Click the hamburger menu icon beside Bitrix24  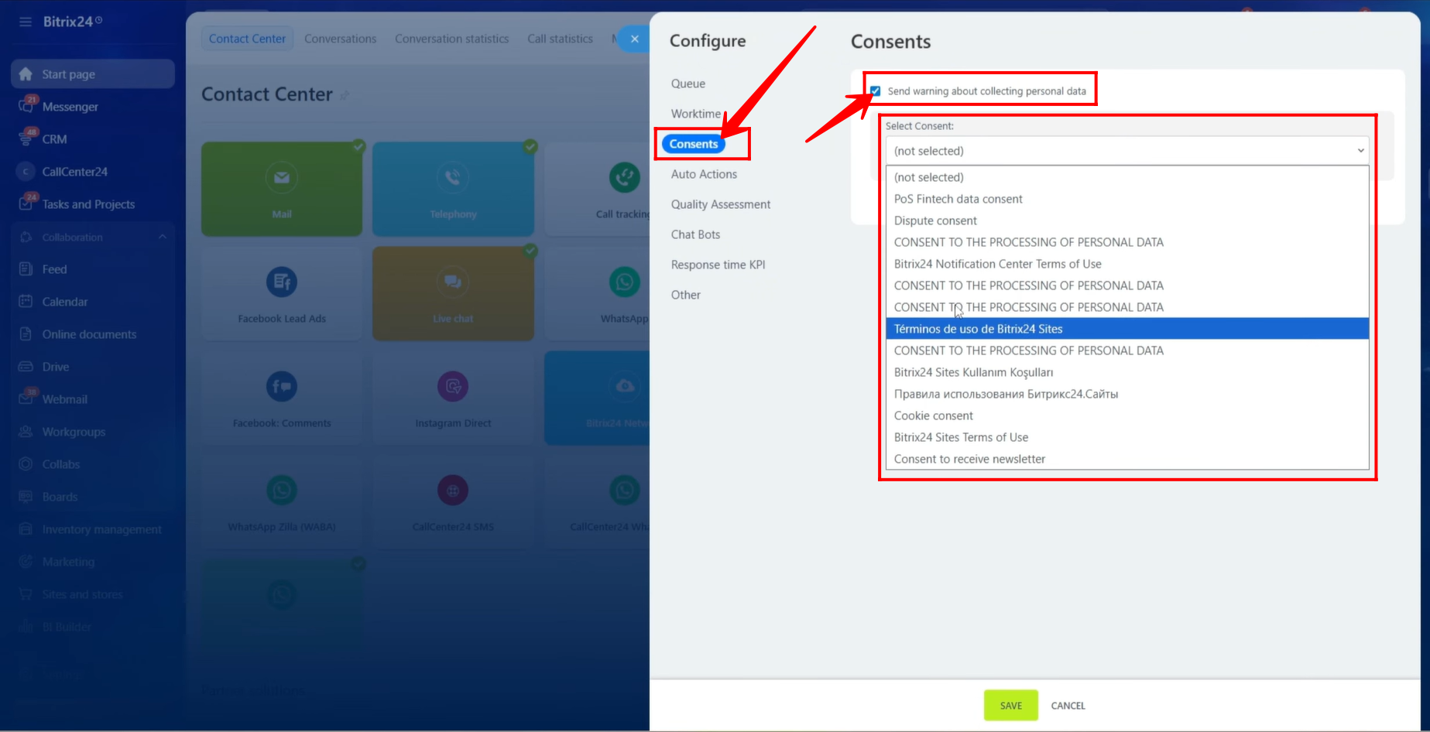point(26,22)
